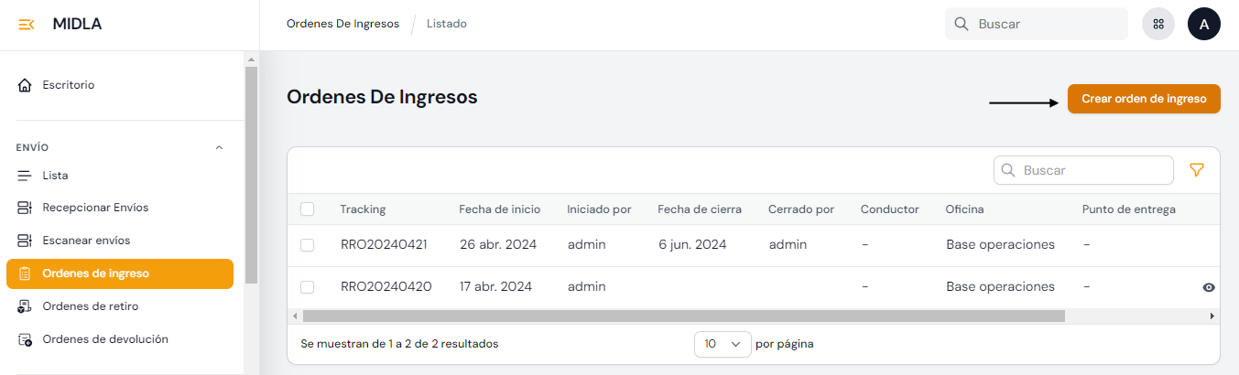The height and width of the screenshot is (375, 1239).
Task: Open the table filter funnel icon
Action: (x=1196, y=170)
